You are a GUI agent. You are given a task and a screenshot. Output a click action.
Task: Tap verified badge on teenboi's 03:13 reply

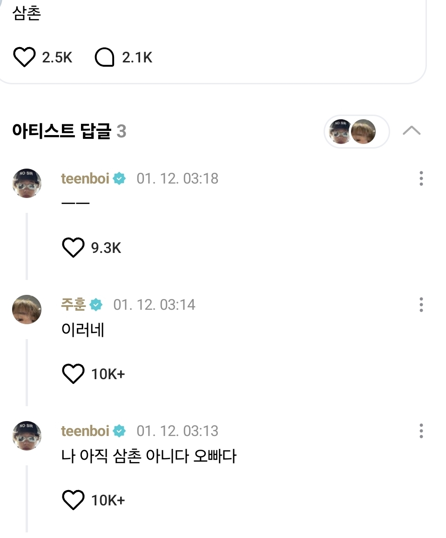coord(119,431)
